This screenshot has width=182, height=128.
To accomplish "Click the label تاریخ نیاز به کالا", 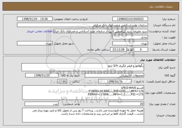I will (70, 75).
